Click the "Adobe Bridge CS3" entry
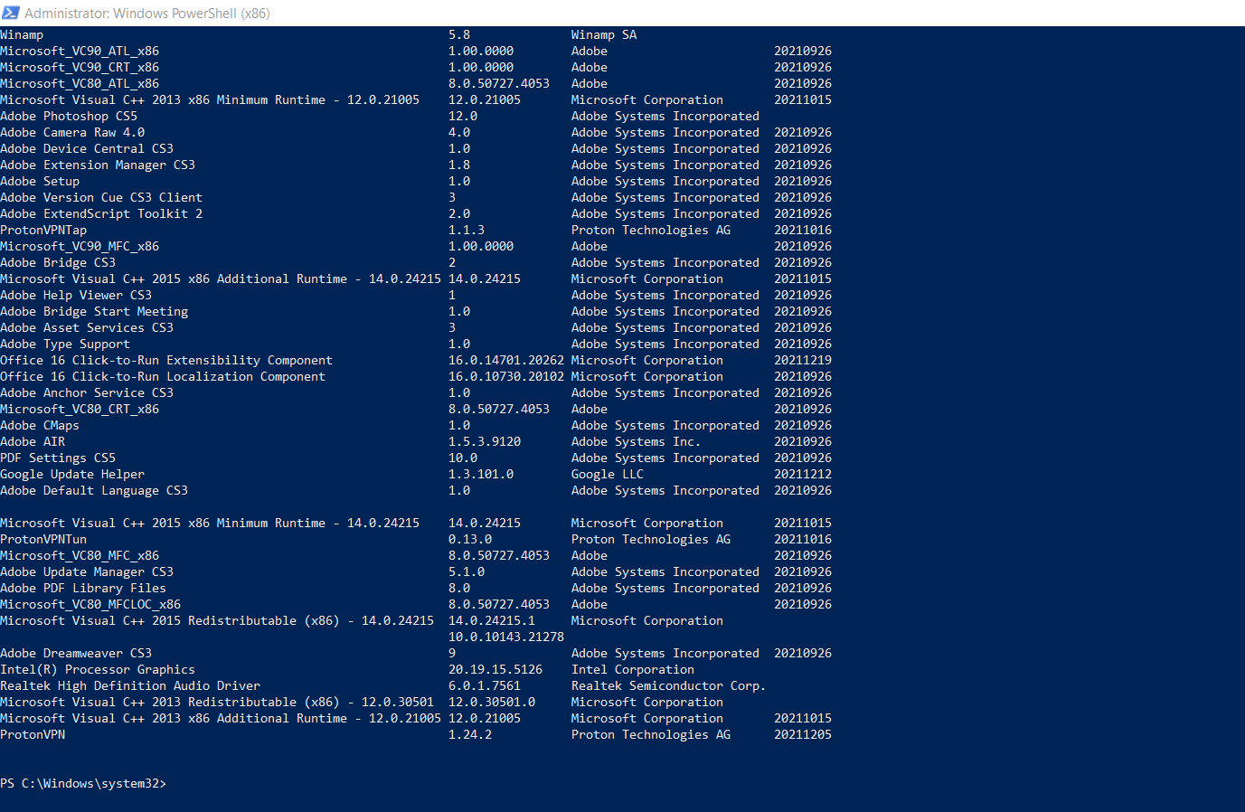The width and height of the screenshot is (1245, 812). (x=58, y=263)
